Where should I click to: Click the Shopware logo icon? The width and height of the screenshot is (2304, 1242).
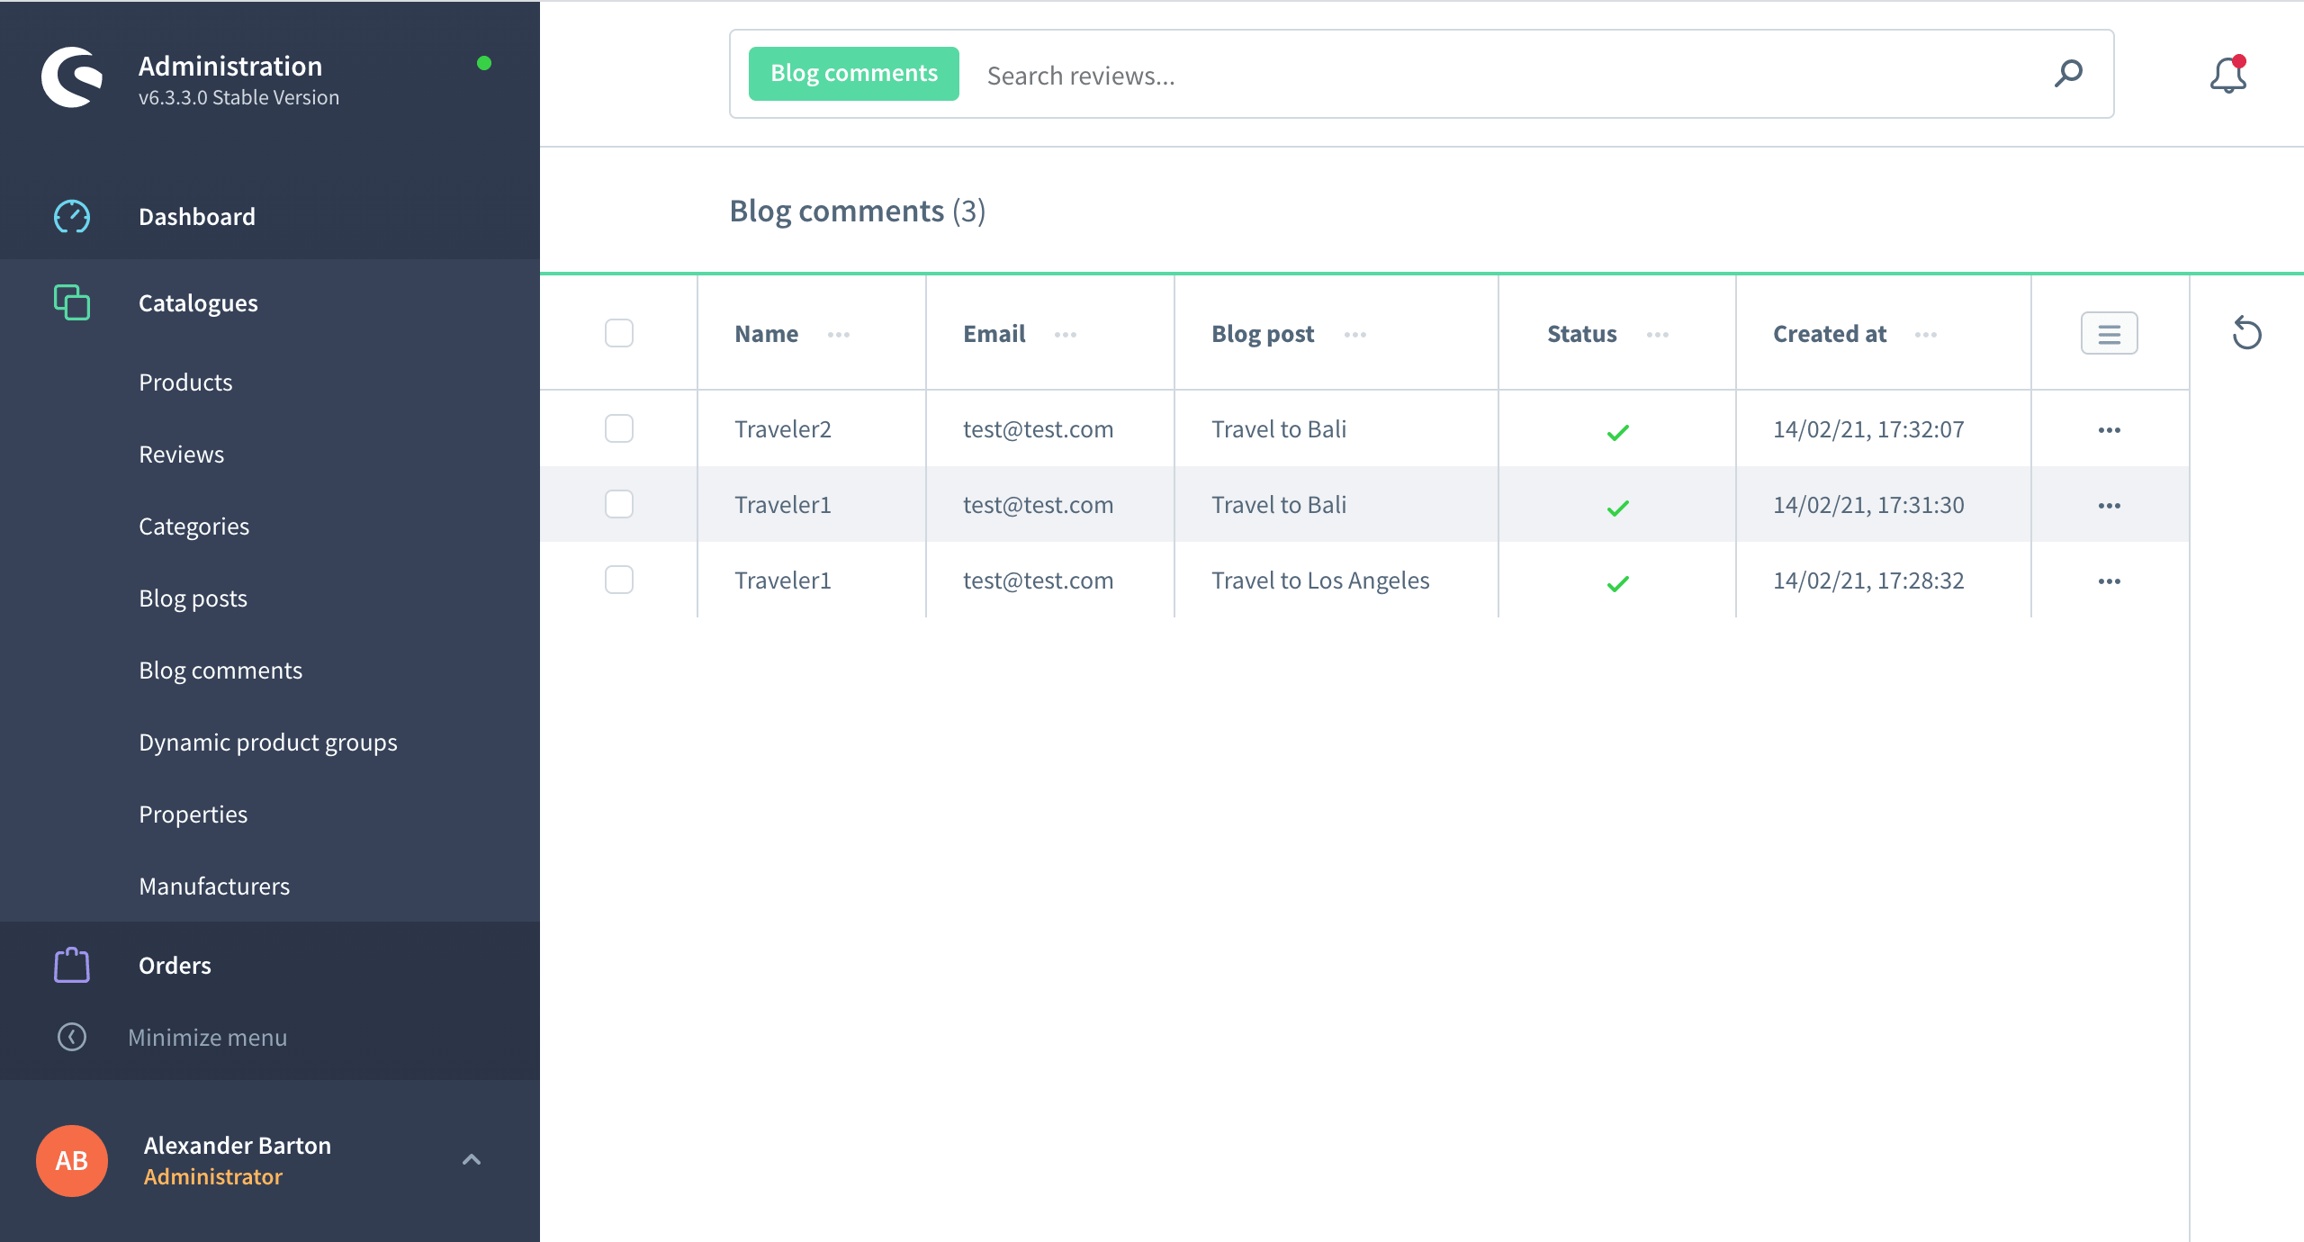pos(72,77)
